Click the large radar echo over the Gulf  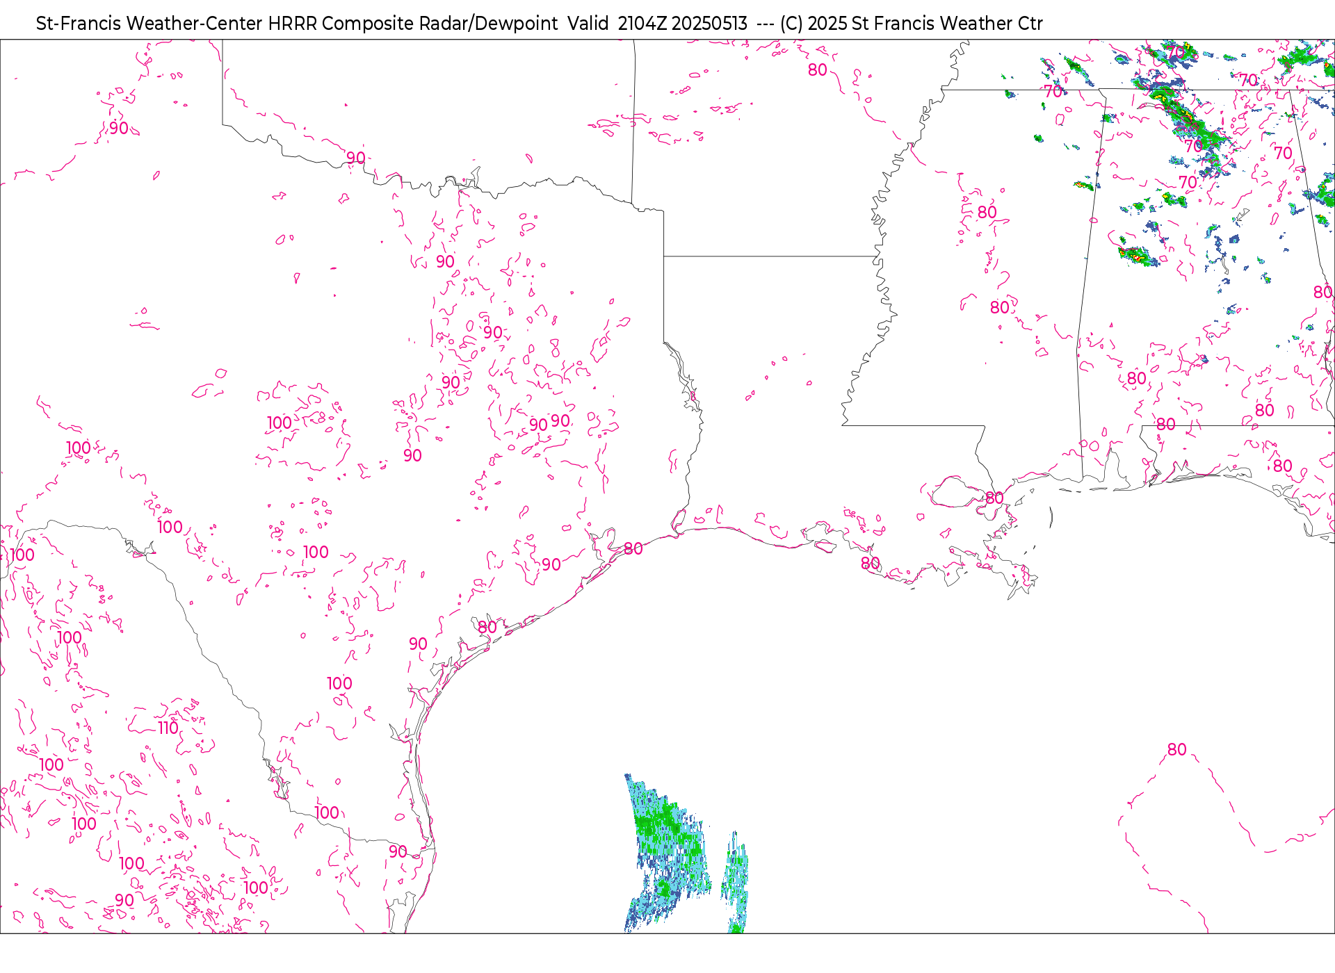667,853
